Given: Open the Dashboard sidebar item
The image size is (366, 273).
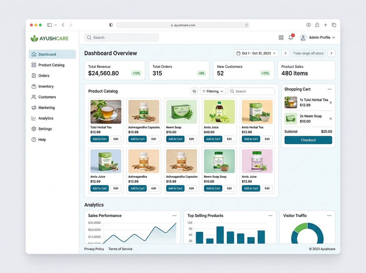Looking at the screenshot, I should (x=52, y=54).
